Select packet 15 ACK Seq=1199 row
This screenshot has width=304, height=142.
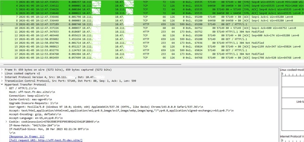[x=152, y=46]
